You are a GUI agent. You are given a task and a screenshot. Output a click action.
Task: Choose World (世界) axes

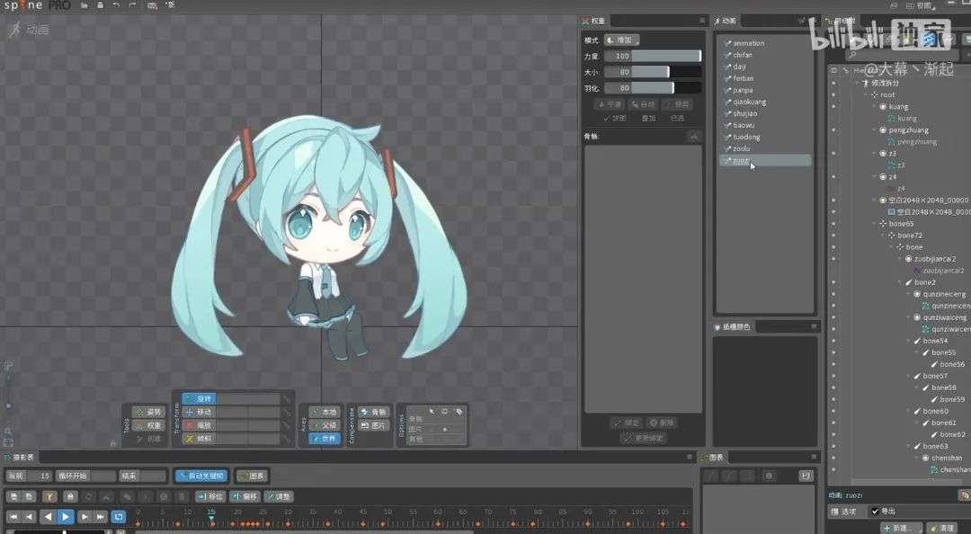[325, 439]
